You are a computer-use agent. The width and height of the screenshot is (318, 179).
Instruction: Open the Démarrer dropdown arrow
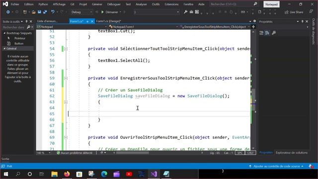(x=120, y=12)
